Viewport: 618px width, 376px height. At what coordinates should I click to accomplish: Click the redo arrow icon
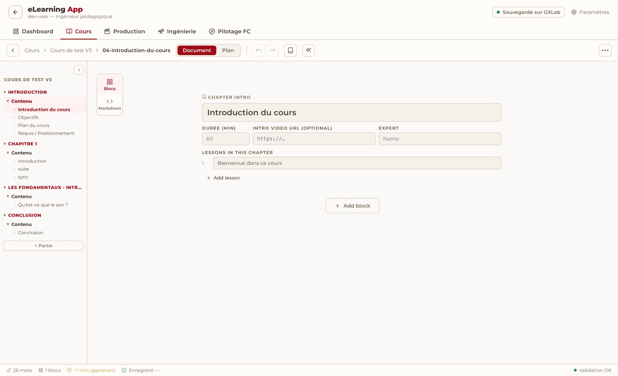point(272,50)
